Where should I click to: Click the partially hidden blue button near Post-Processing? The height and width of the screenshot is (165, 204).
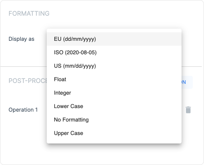click(187, 82)
